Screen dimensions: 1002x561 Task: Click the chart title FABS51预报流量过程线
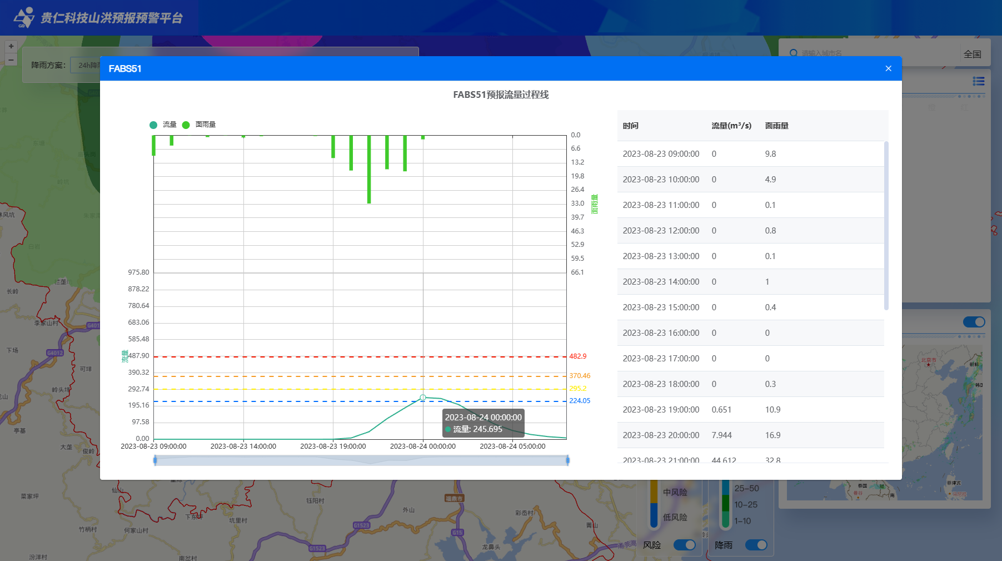click(501, 95)
